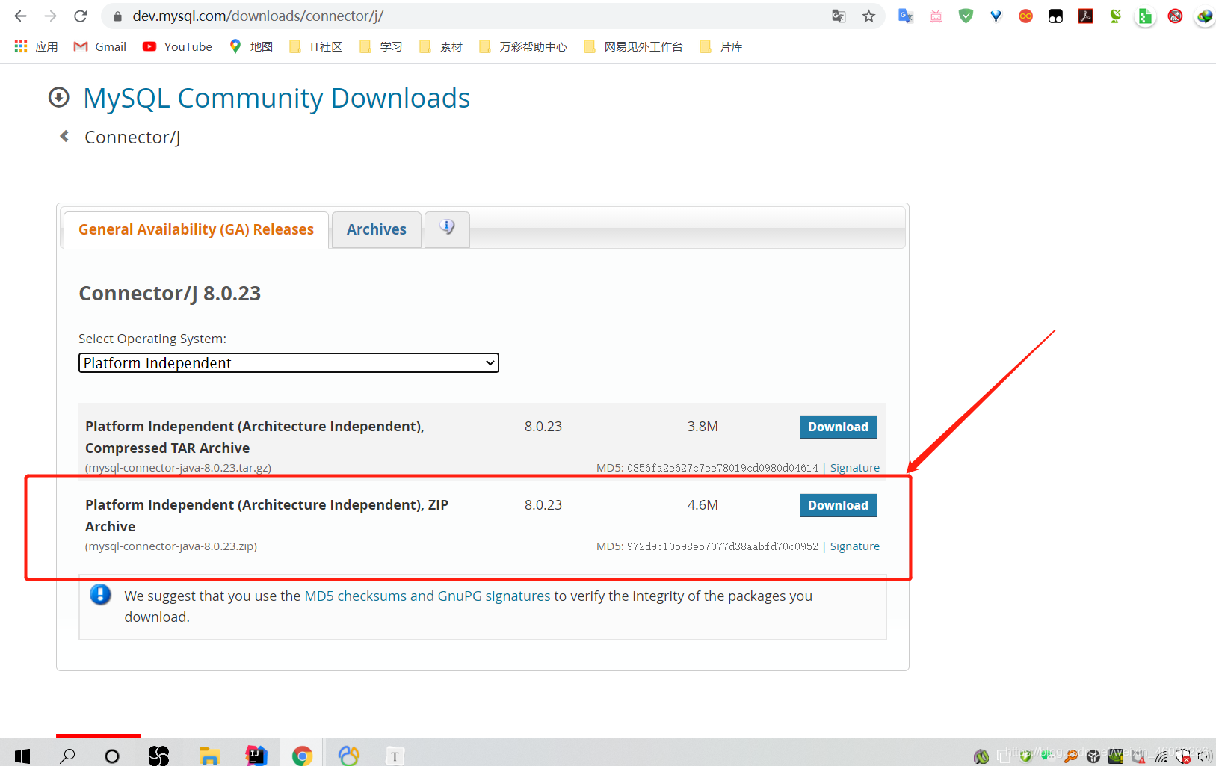1216x766 pixels.
Task: Open Wi-Fi network tray icon
Action: coord(1161,756)
